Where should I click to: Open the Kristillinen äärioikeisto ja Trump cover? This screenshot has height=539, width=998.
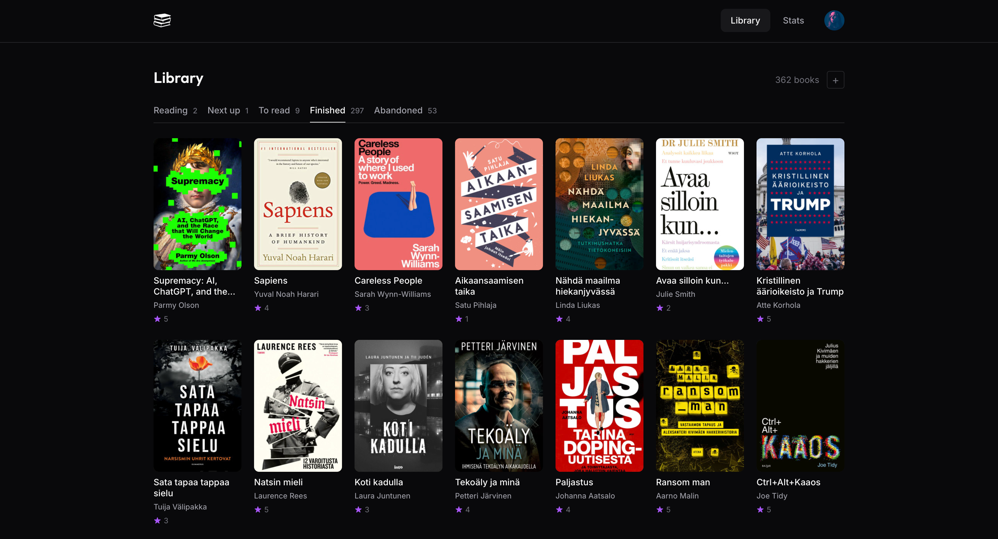[x=800, y=204]
